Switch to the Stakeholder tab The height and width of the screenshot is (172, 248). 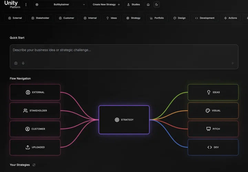pos(40,18)
